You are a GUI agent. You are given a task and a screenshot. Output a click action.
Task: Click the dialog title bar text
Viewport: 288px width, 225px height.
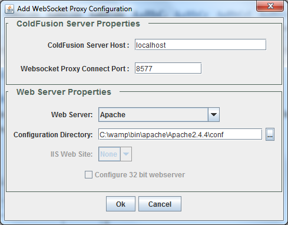tap(75, 9)
